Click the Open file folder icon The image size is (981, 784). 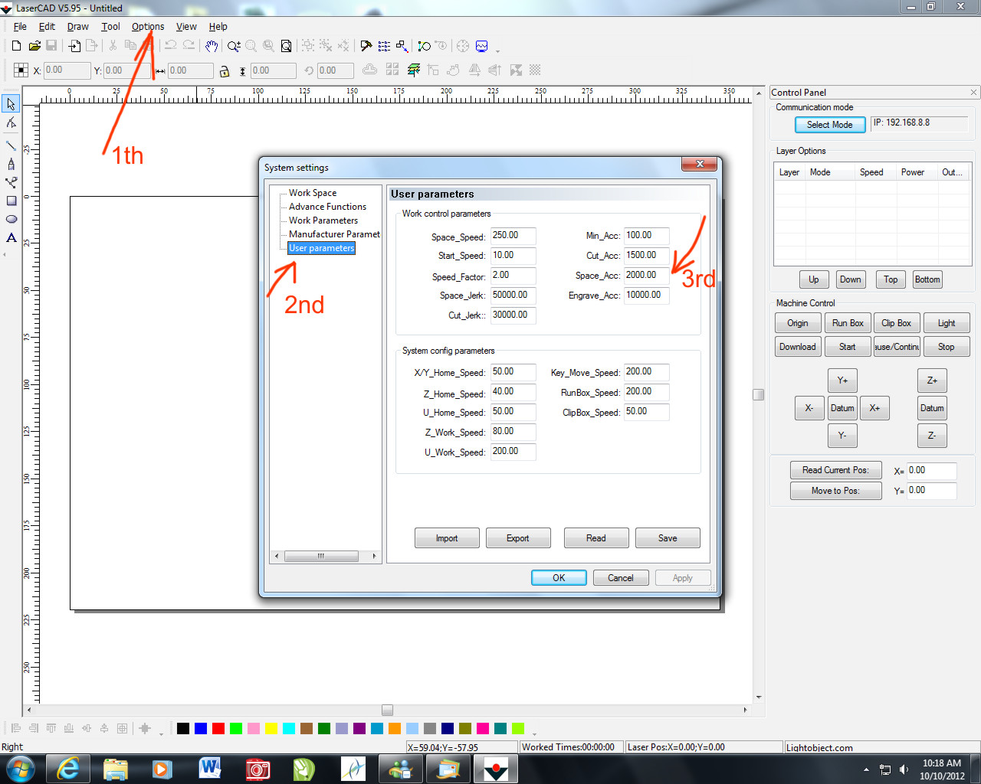(34, 47)
